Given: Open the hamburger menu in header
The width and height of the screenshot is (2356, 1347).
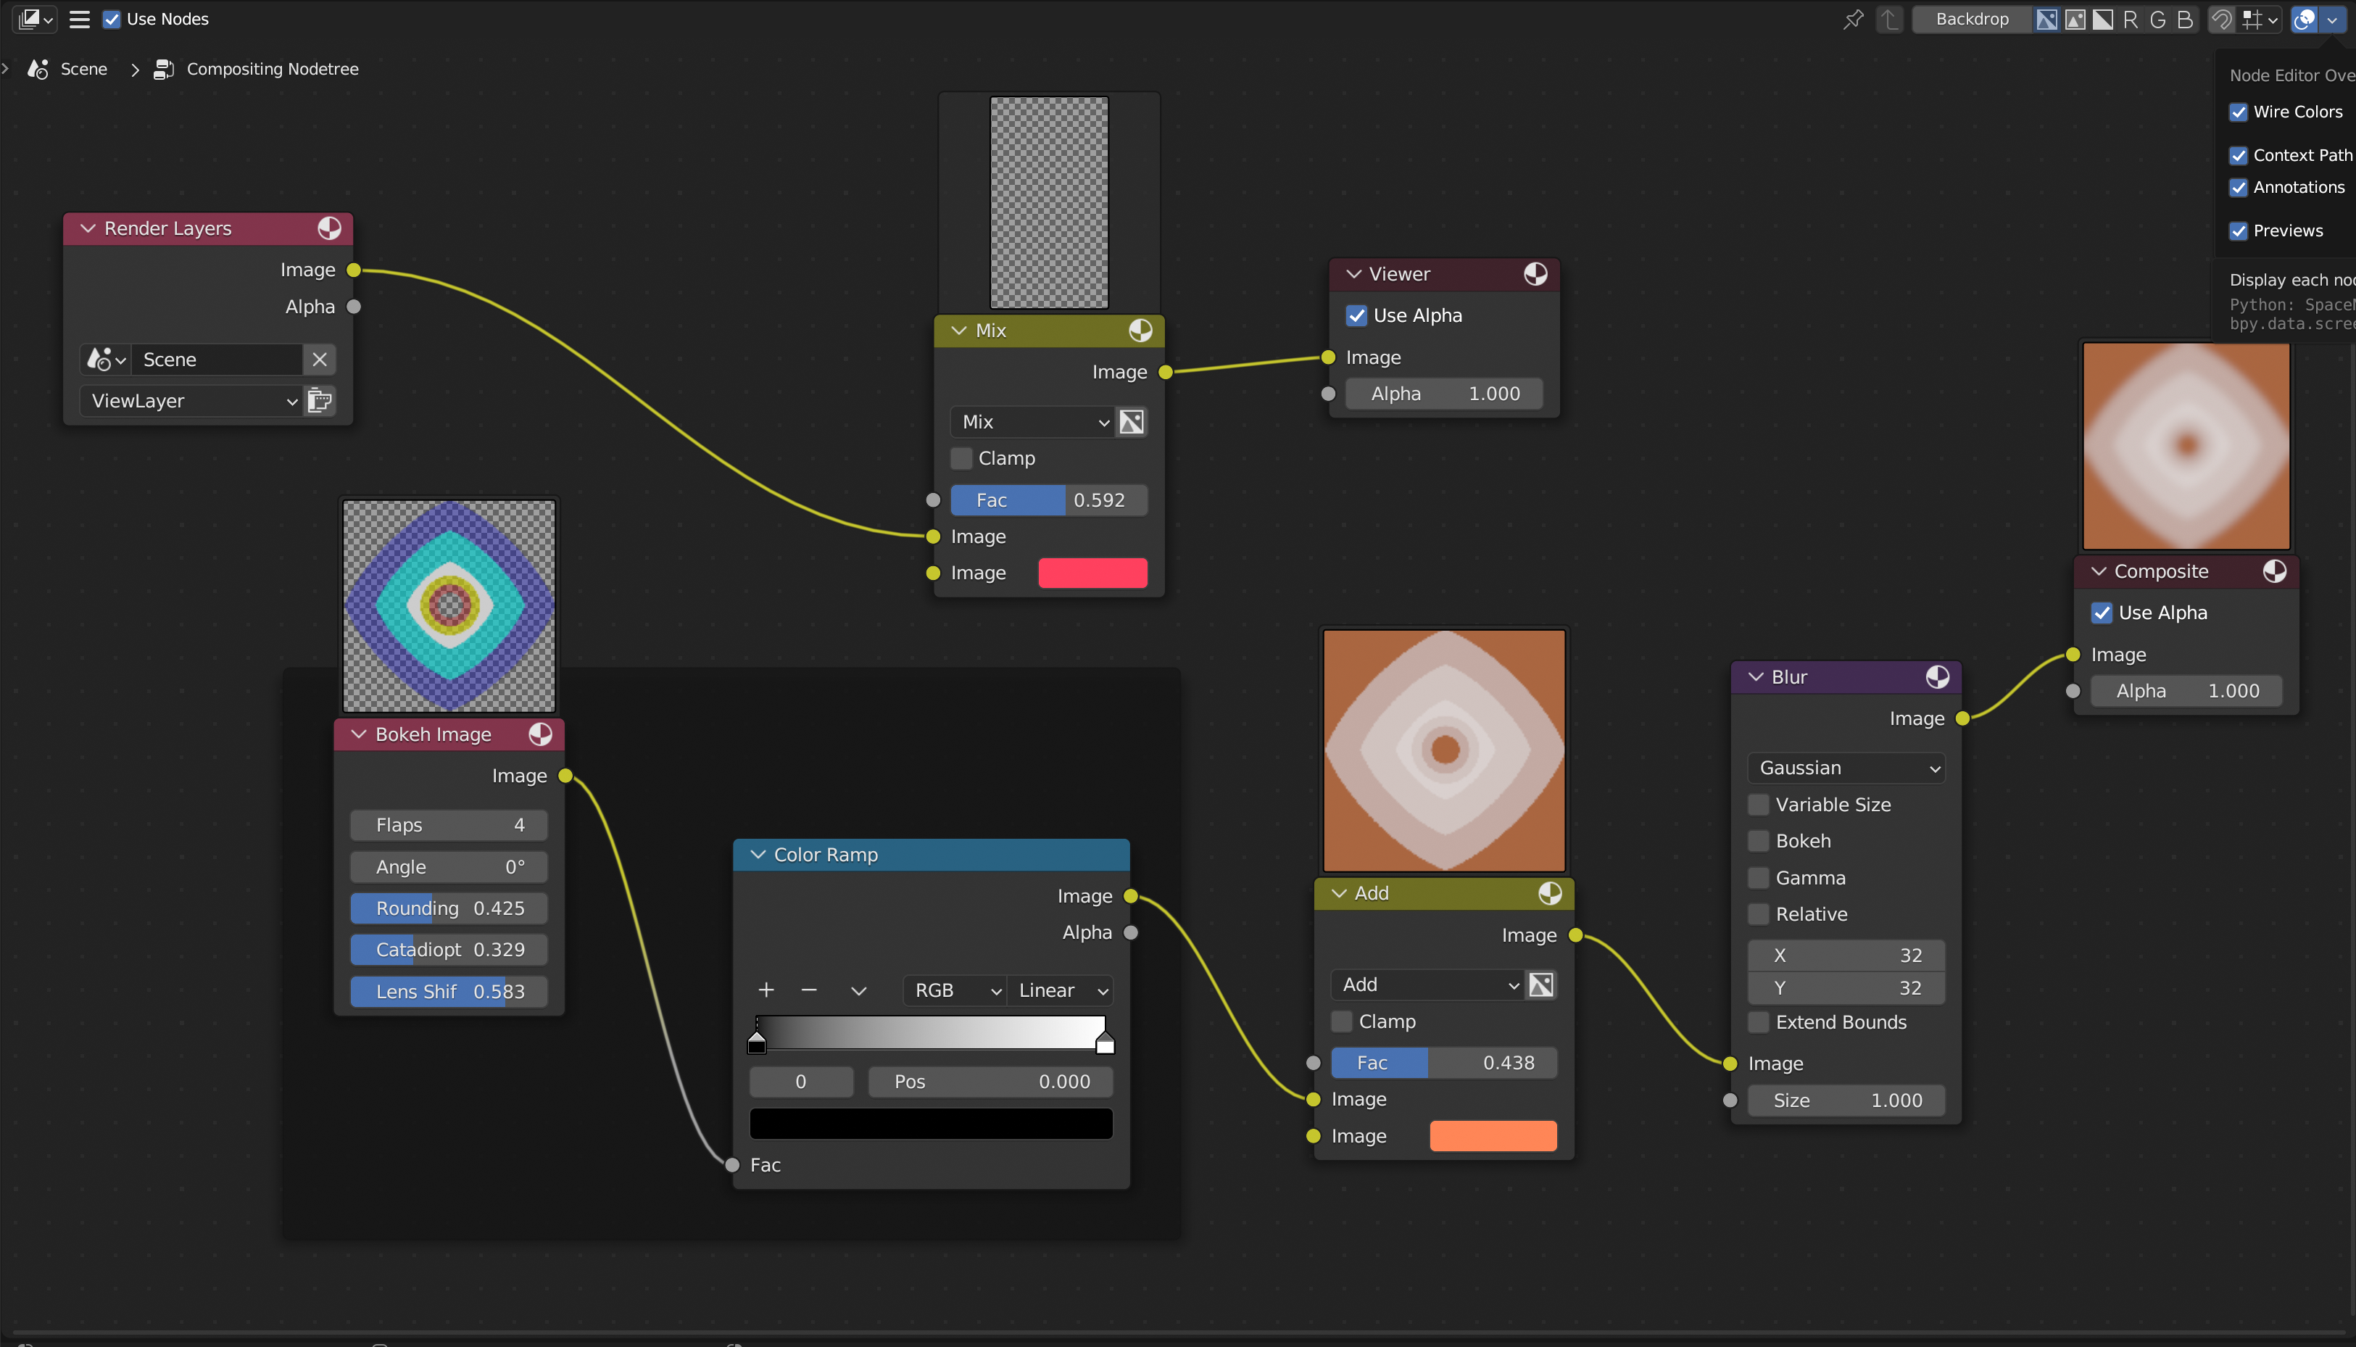Looking at the screenshot, I should click(x=80, y=20).
